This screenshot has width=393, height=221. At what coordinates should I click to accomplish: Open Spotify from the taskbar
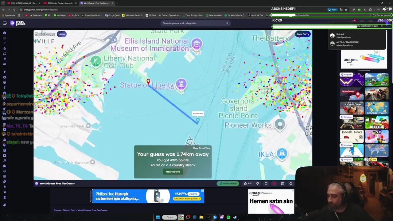point(228,217)
